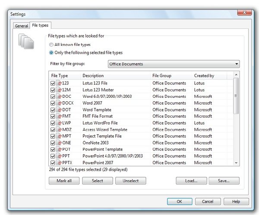The image size is (259, 215).
Task: Open Help for settings
Action: [x=236, y=202]
